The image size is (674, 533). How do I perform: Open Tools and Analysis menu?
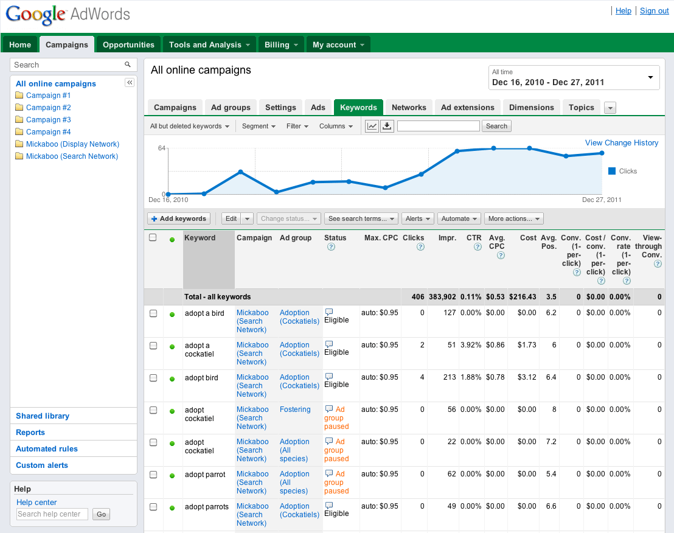tap(209, 44)
